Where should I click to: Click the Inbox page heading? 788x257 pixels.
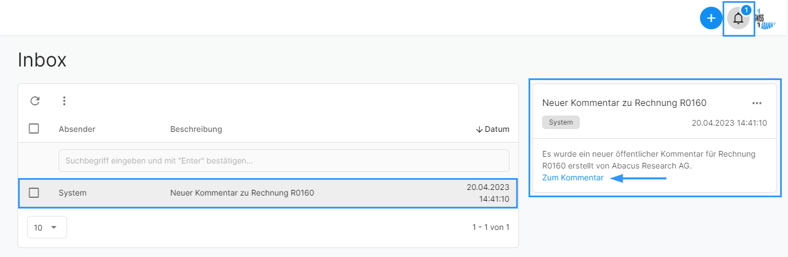click(42, 60)
